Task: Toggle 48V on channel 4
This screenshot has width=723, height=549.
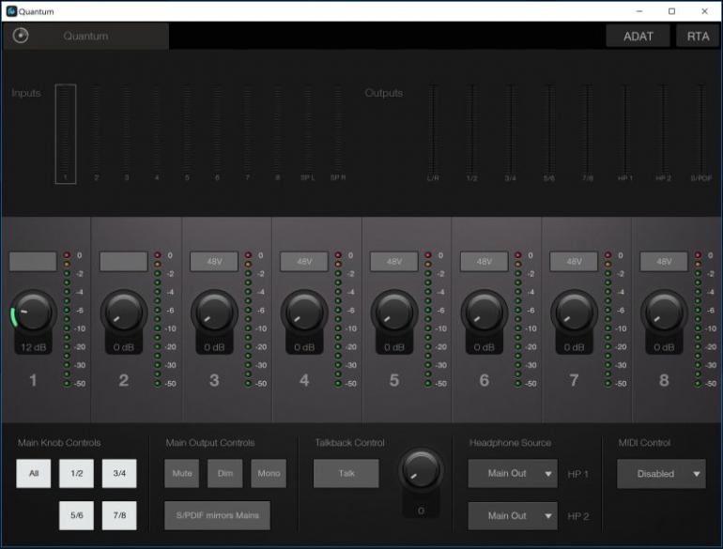Action: point(304,262)
